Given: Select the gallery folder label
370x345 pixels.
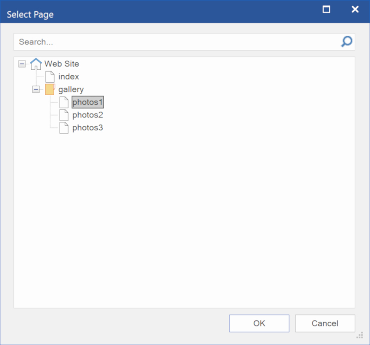Looking at the screenshot, I should click(71, 90).
